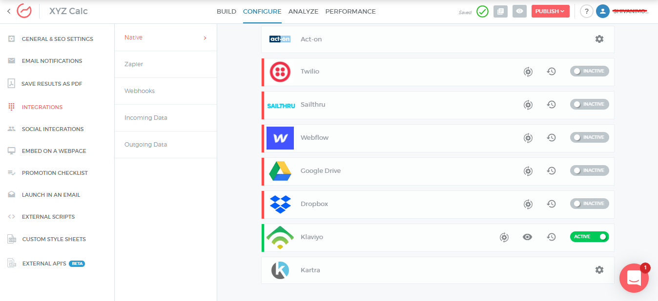Image resolution: width=658 pixels, height=301 pixels.
Task: Click the pages icon in header
Action: [500, 11]
